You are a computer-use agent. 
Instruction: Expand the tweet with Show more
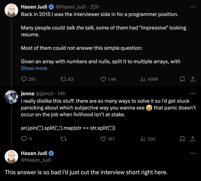pos(34,68)
